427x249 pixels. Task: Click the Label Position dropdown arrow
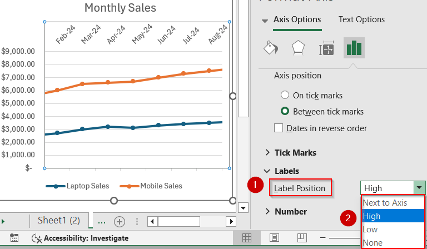[419, 188]
